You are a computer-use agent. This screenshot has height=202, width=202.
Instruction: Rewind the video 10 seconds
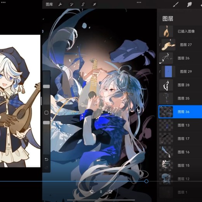92,192
